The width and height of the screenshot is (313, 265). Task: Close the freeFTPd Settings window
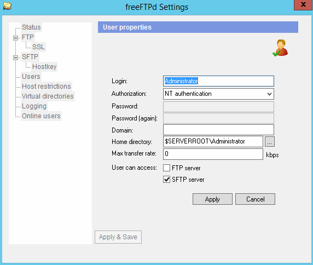click(x=303, y=4)
